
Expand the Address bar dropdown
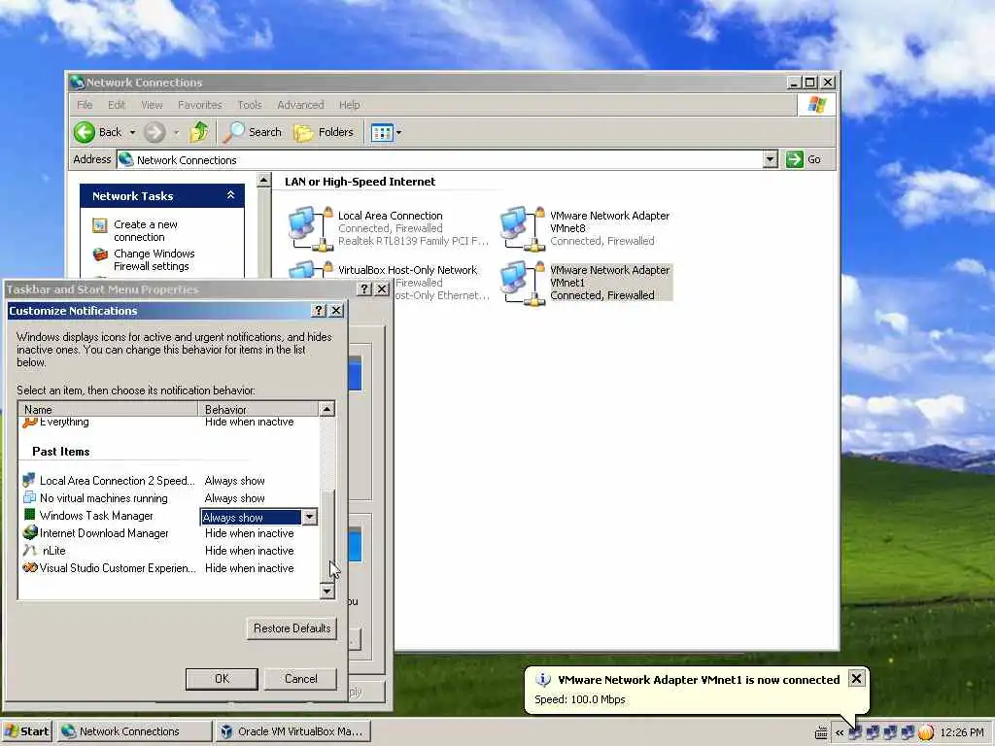[770, 159]
